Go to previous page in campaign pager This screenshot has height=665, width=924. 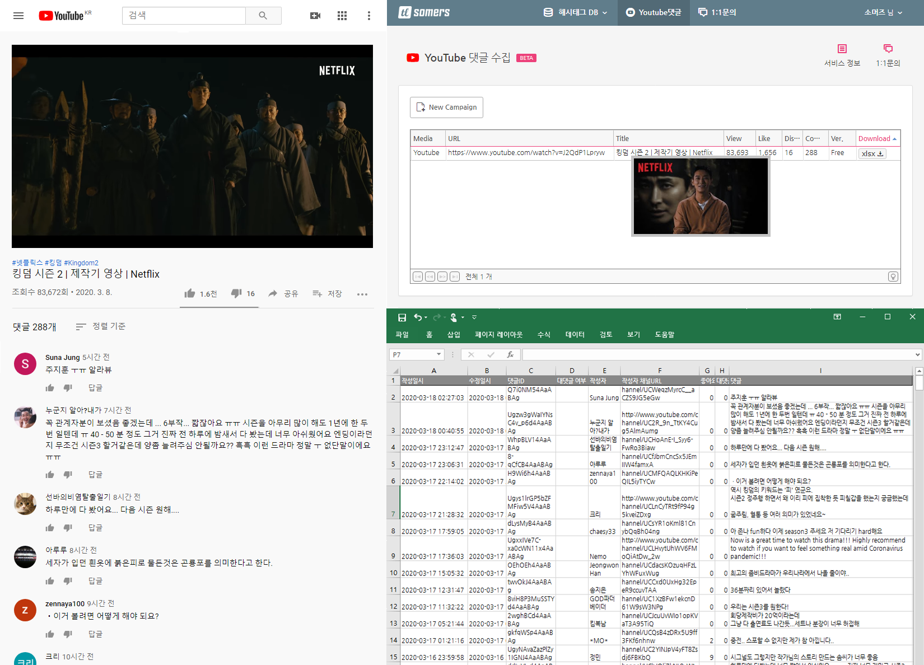(430, 277)
